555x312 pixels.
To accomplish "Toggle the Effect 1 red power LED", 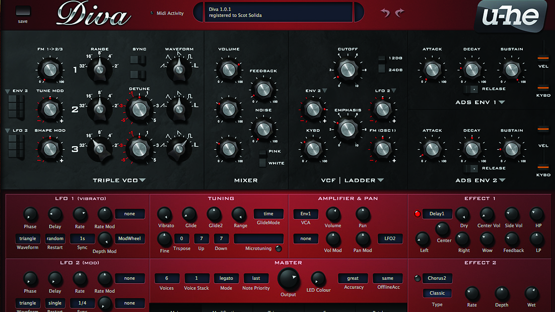I will (x=417, y=214).
